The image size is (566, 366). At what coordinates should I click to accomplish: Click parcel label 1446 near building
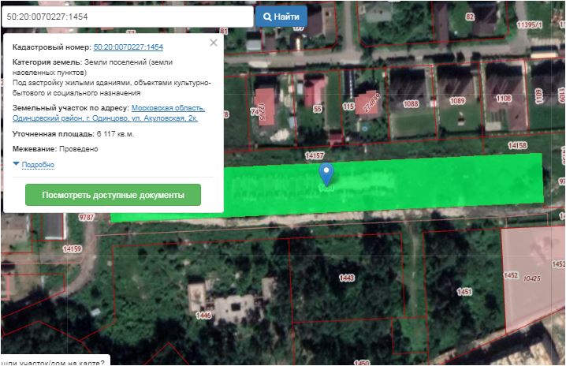pyautogui.click(x=203, y=315)
